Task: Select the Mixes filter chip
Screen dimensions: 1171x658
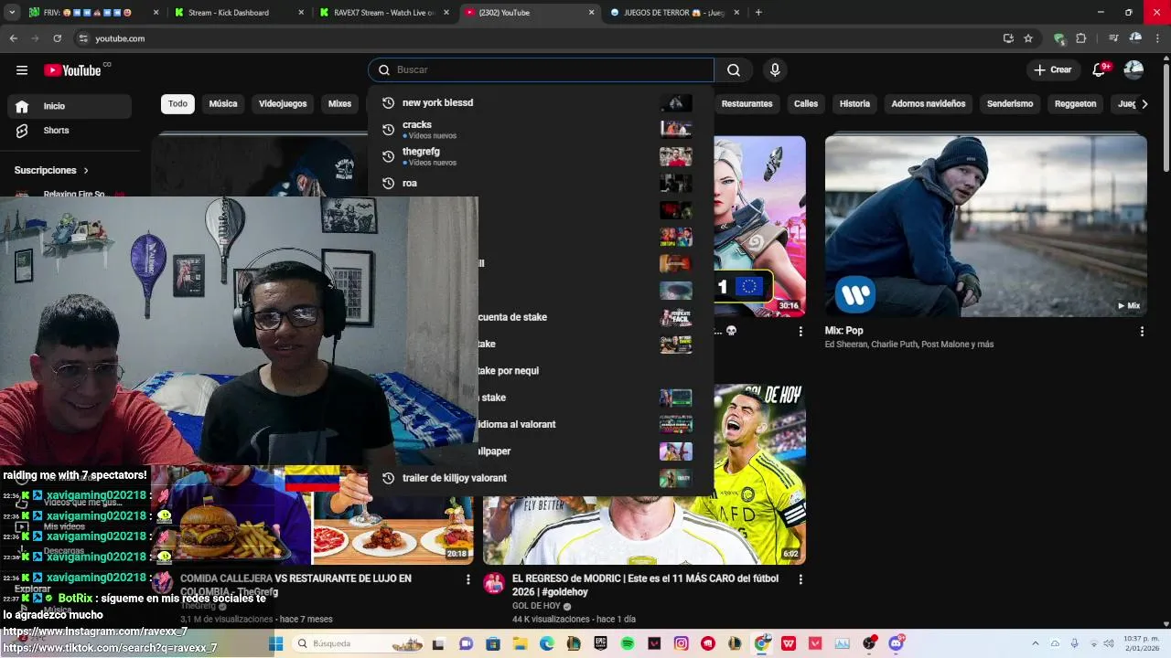Action: (340, 104)
